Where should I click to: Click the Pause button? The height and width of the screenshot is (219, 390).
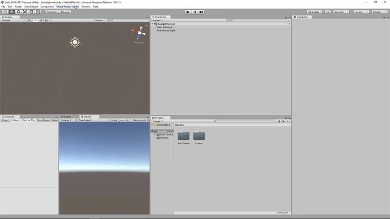[x=195, y=12]
